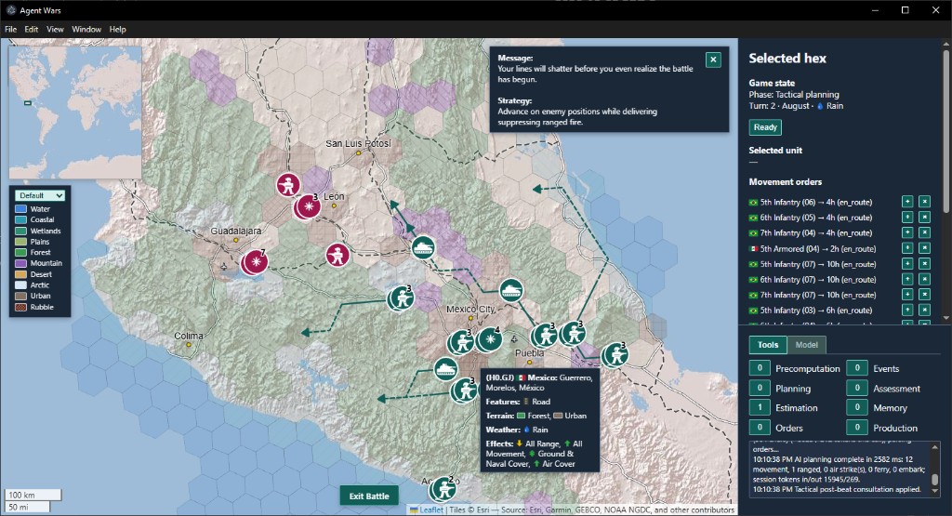Open the Edit menu
952x516 pixels.
coord(32,29)
